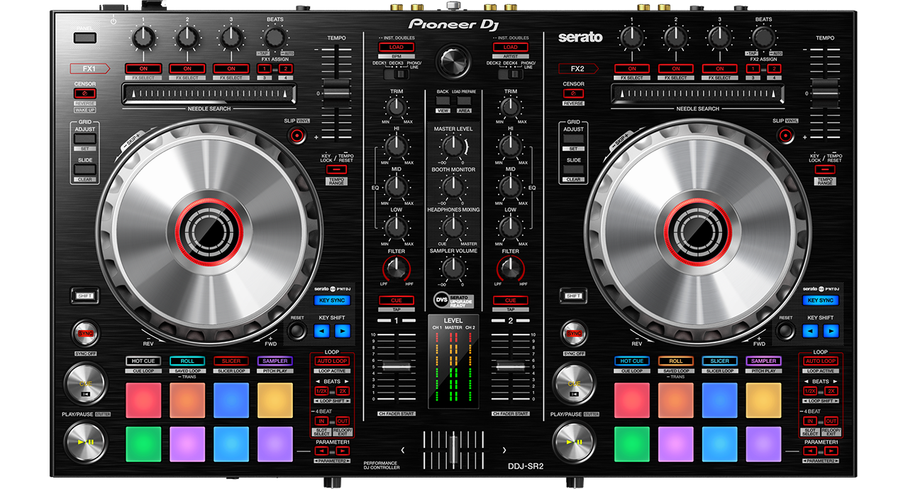908x489 pixels.
Task: Hit the left deck SYNC button
Action: [x=84, y=333]
